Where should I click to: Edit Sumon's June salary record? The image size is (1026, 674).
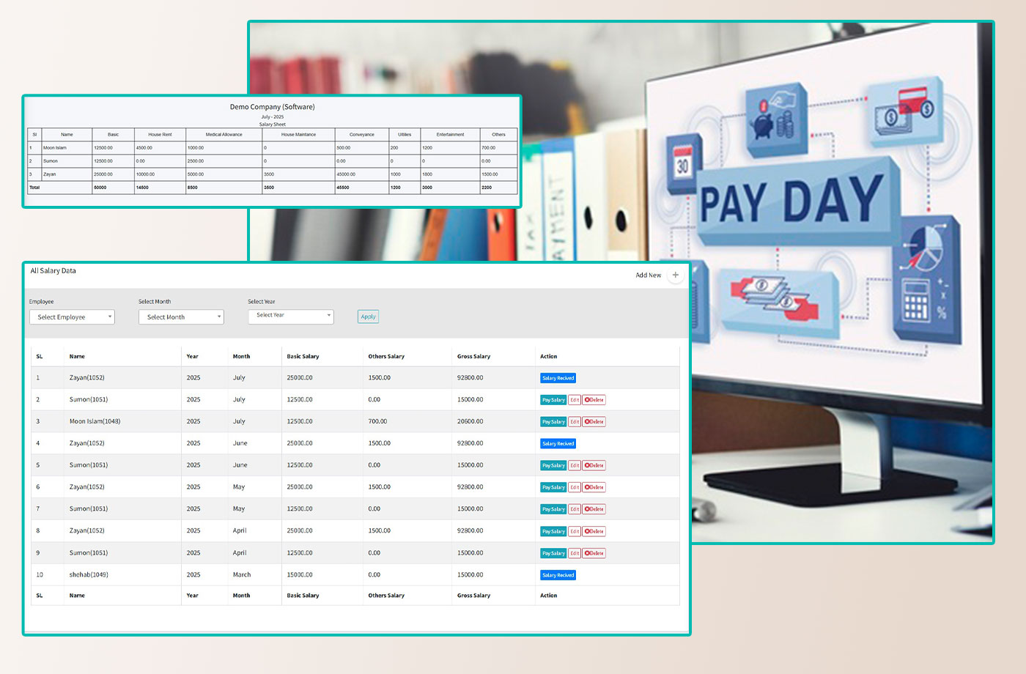click(x=574, y=465)
